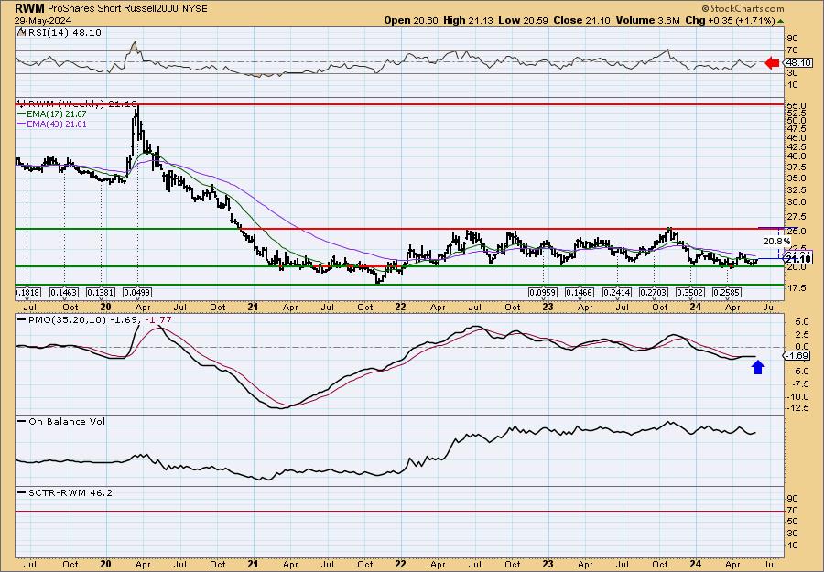Click the RSI(14) 48.10 legend label

click(x=63, y=33)
